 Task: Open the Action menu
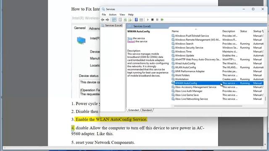click(113, 15)
